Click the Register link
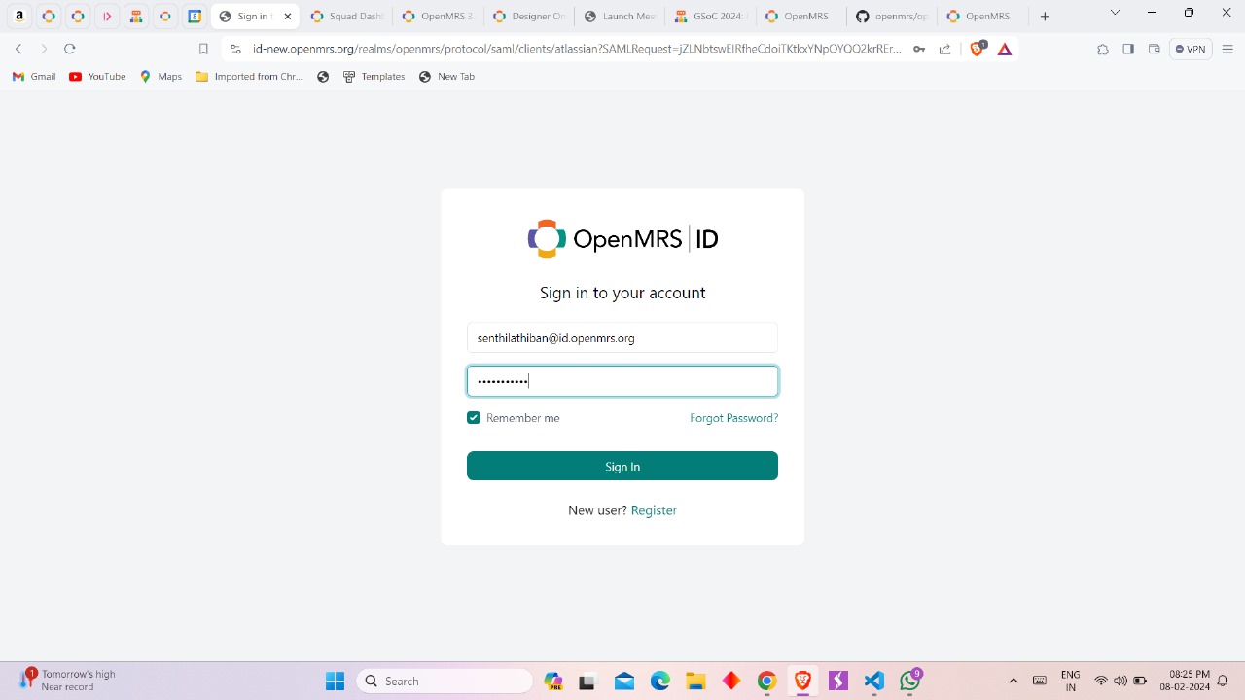This screenshot has width=1245, height=700. (x=654, y=510)
